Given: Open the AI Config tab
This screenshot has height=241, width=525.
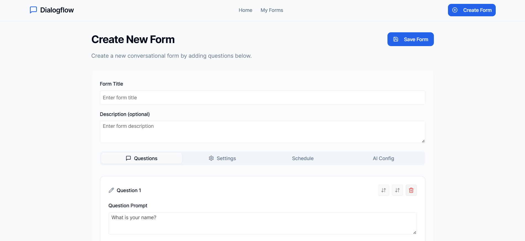Looking at the screenshot, I should click(383, 158).
